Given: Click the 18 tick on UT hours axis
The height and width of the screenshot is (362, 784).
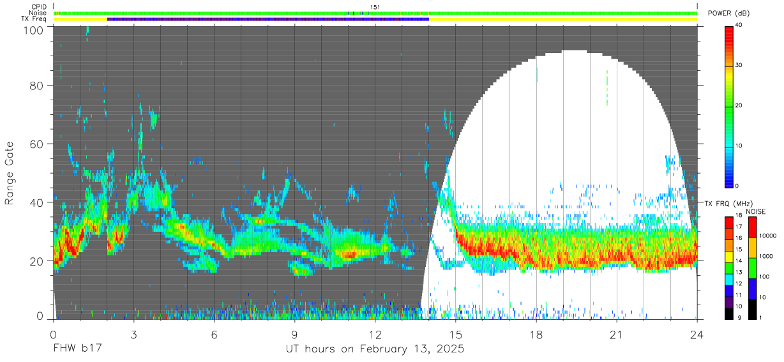Looking at the screenshot, I should point(536,334).
